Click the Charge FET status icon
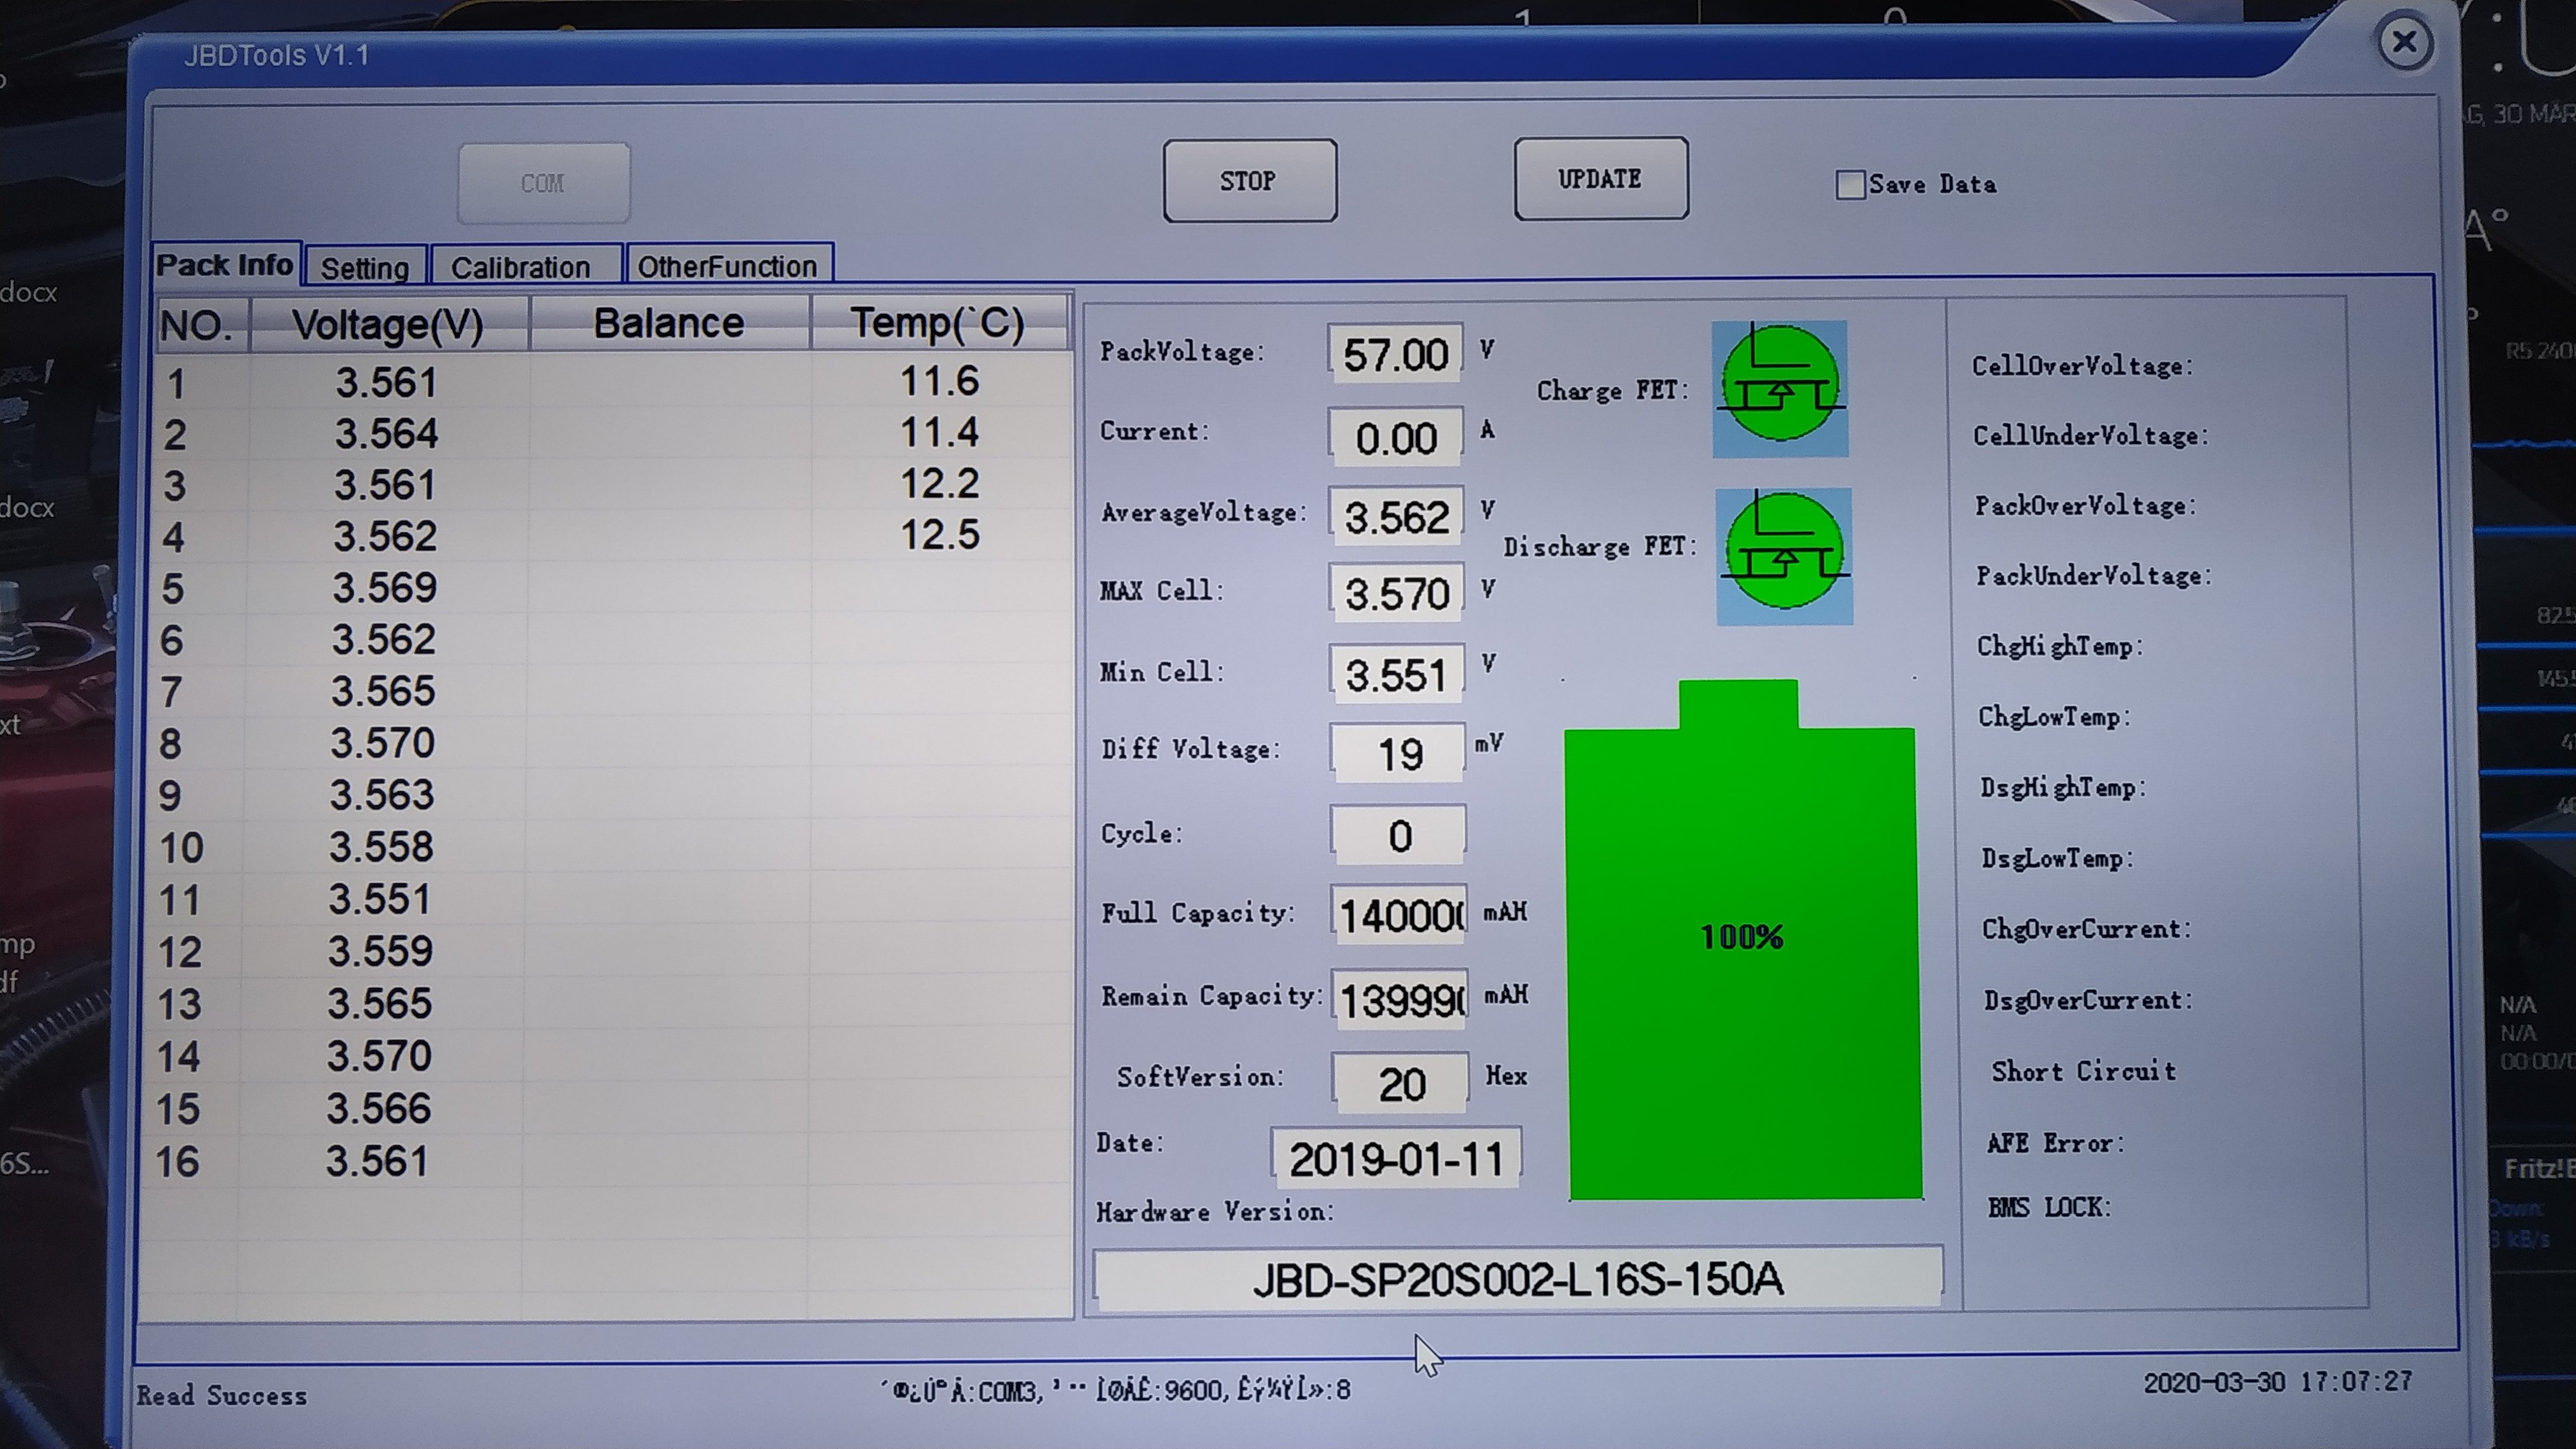 (x=1780, y=389)
